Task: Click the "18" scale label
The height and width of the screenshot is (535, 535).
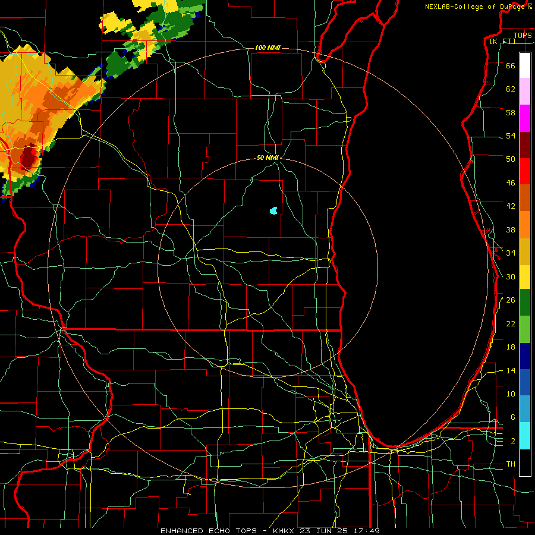Action: pos(511,347)
